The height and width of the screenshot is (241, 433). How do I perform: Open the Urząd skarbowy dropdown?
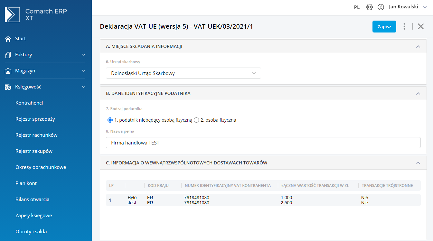pos(183,73)
